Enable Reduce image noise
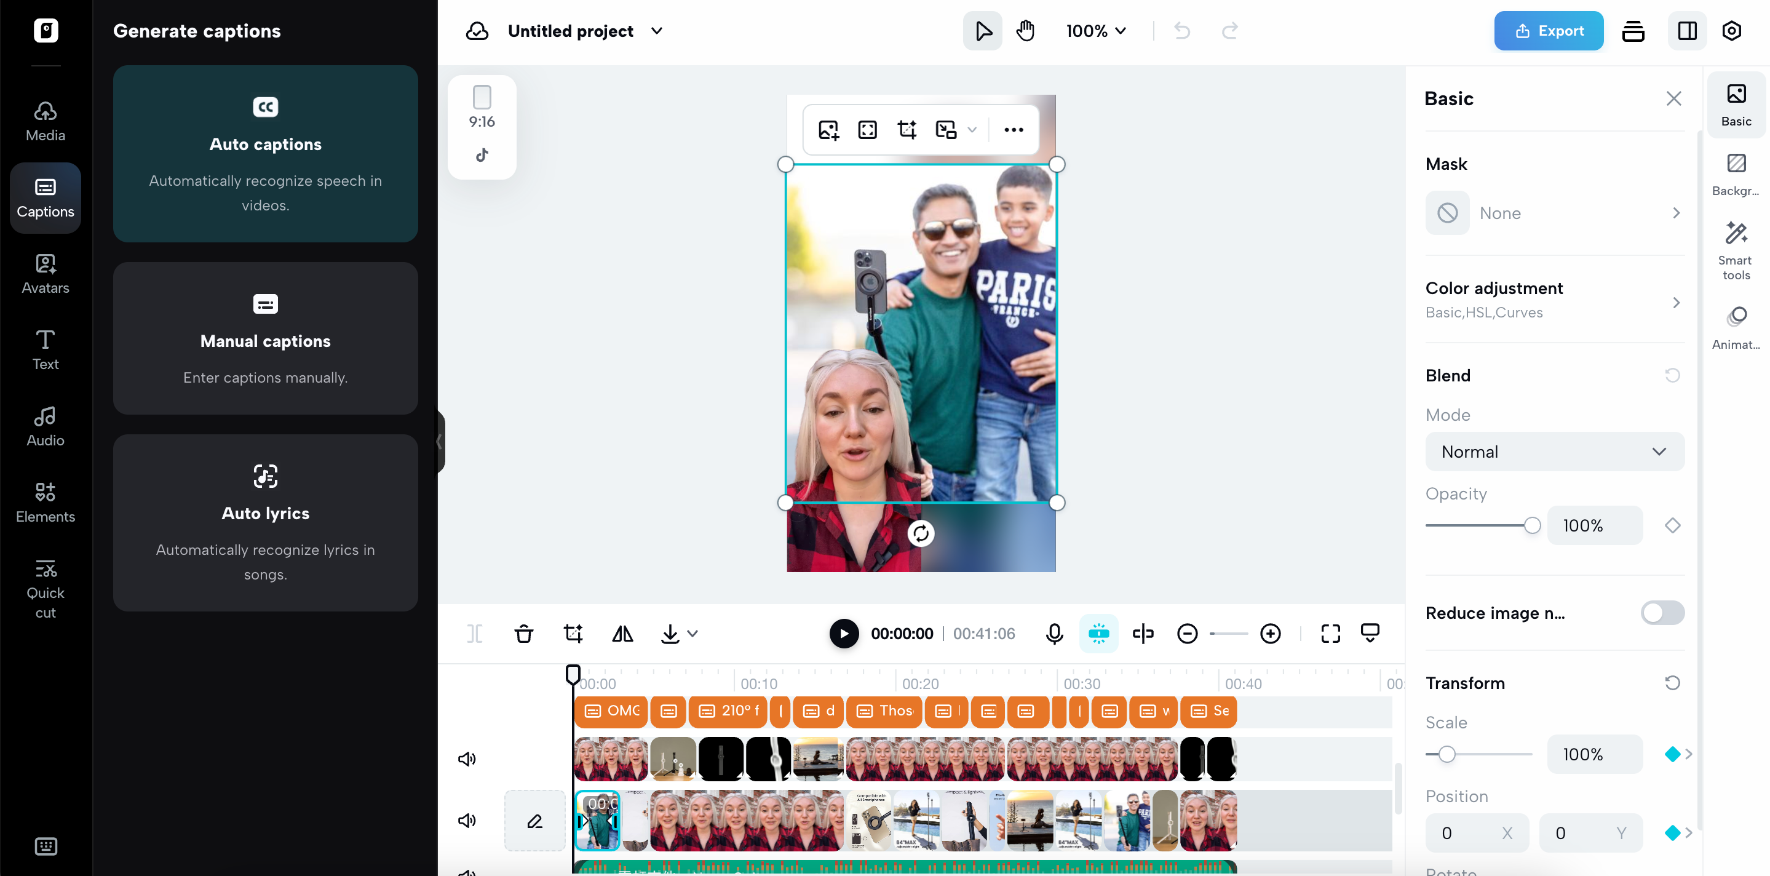The image size is (1770, 876). 1661,613
